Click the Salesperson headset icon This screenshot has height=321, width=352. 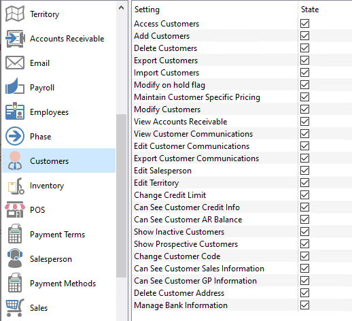pyautogui.click(x=15, y=258)
